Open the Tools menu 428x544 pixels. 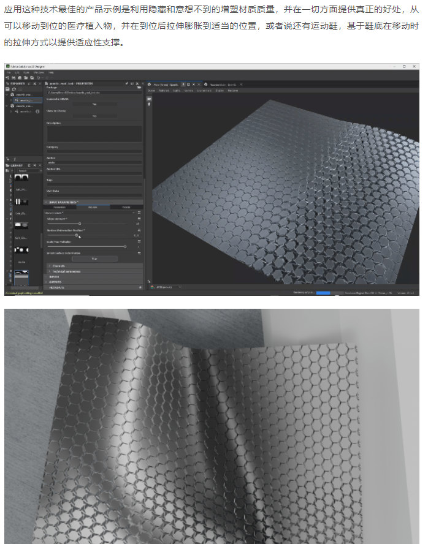26,72
